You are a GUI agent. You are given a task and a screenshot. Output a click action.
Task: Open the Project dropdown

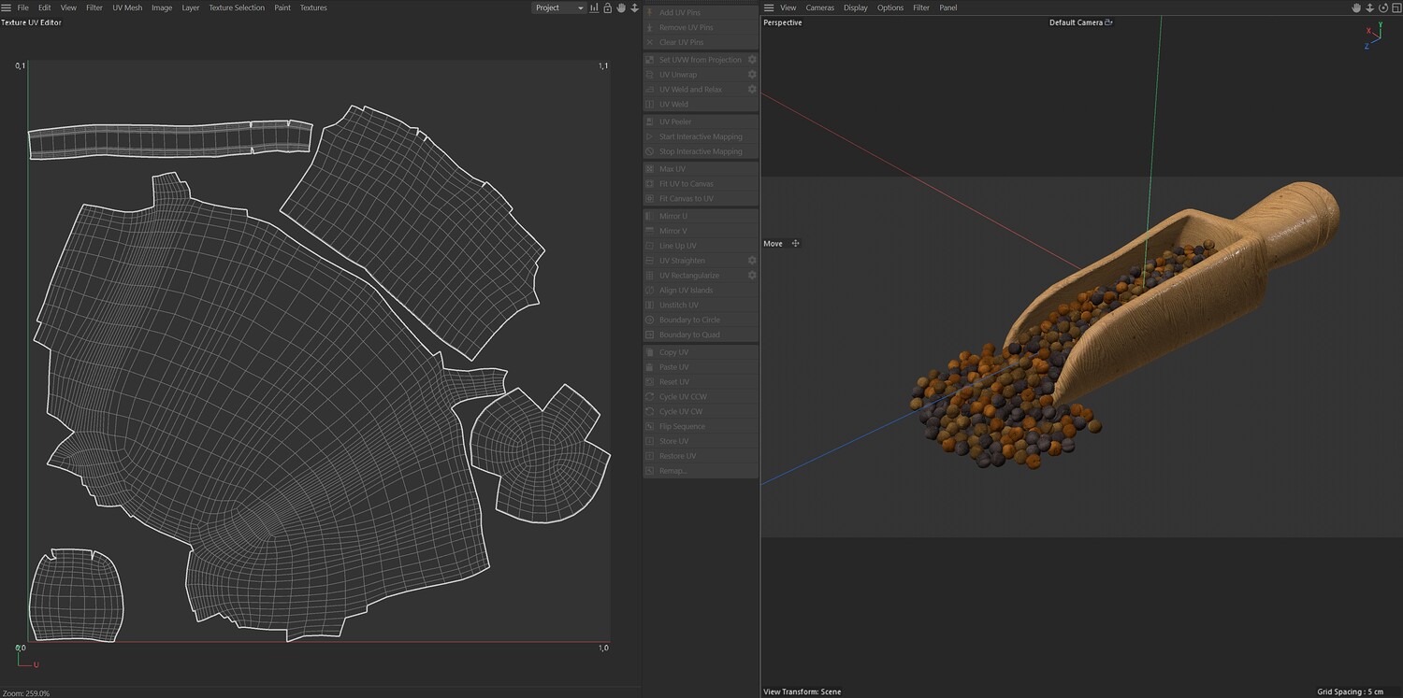pyautogui.click(x=558, y=7)
